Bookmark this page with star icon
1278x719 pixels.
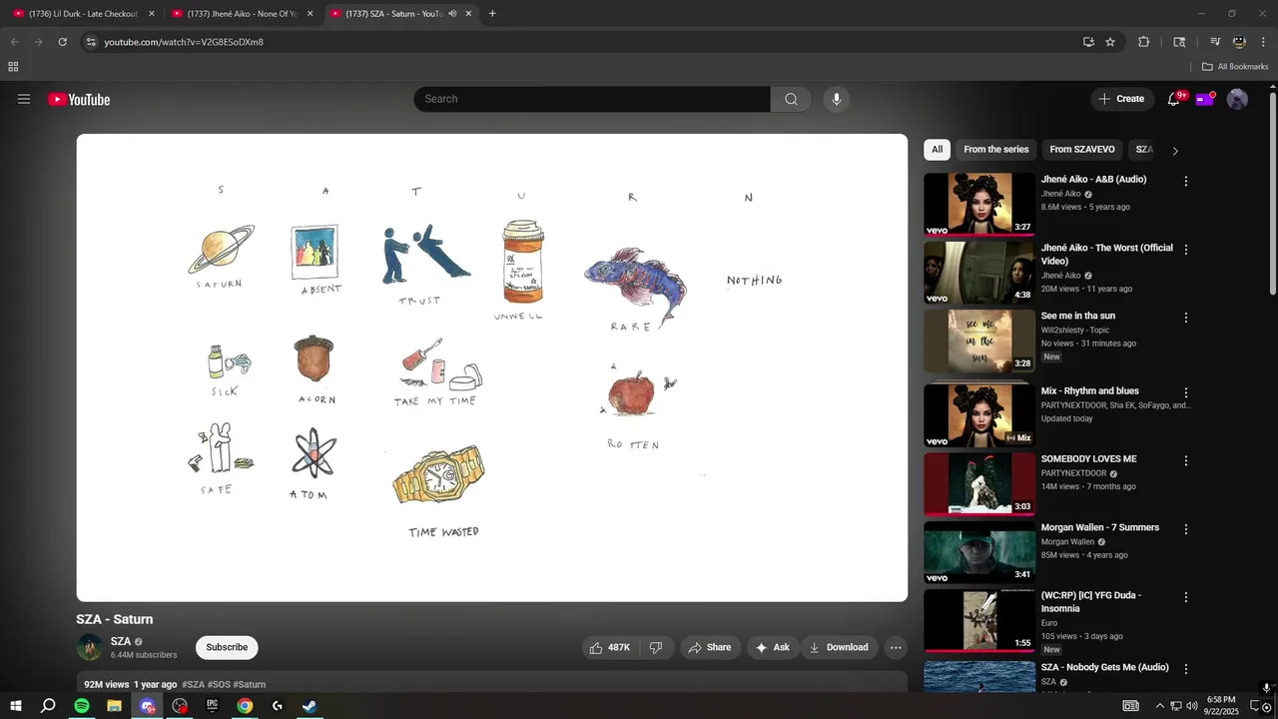pos(1110,42)
